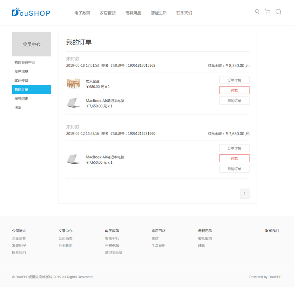Image resolution: width=294 pixels, height=287 pixels.
Task: Open footer 辅食 link
Action: click(202, 246)
